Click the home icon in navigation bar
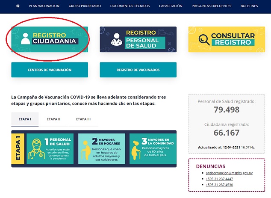Viewport: 271px width, 198px height. pos(18,6)
